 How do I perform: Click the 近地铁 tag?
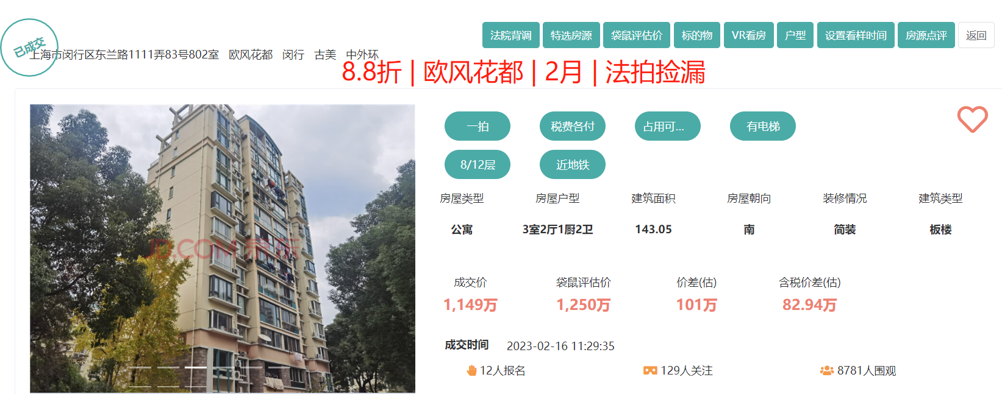[x=572, y=164]
